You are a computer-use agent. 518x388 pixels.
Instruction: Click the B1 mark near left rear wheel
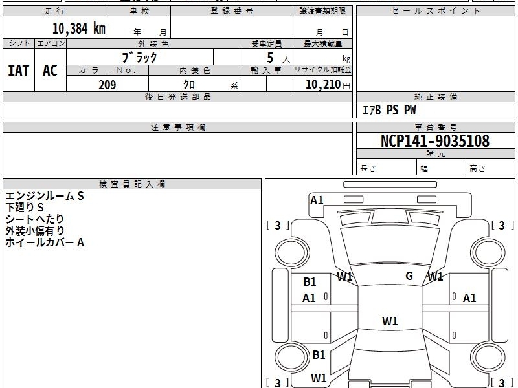click(x=319, y=354)
